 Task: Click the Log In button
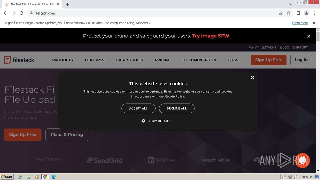click(301, 60)
